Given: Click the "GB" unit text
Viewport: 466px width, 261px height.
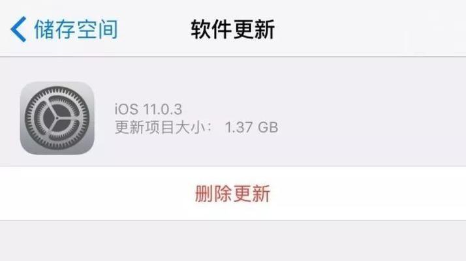Looking at the screenshot, I should [x=268, y=127].
